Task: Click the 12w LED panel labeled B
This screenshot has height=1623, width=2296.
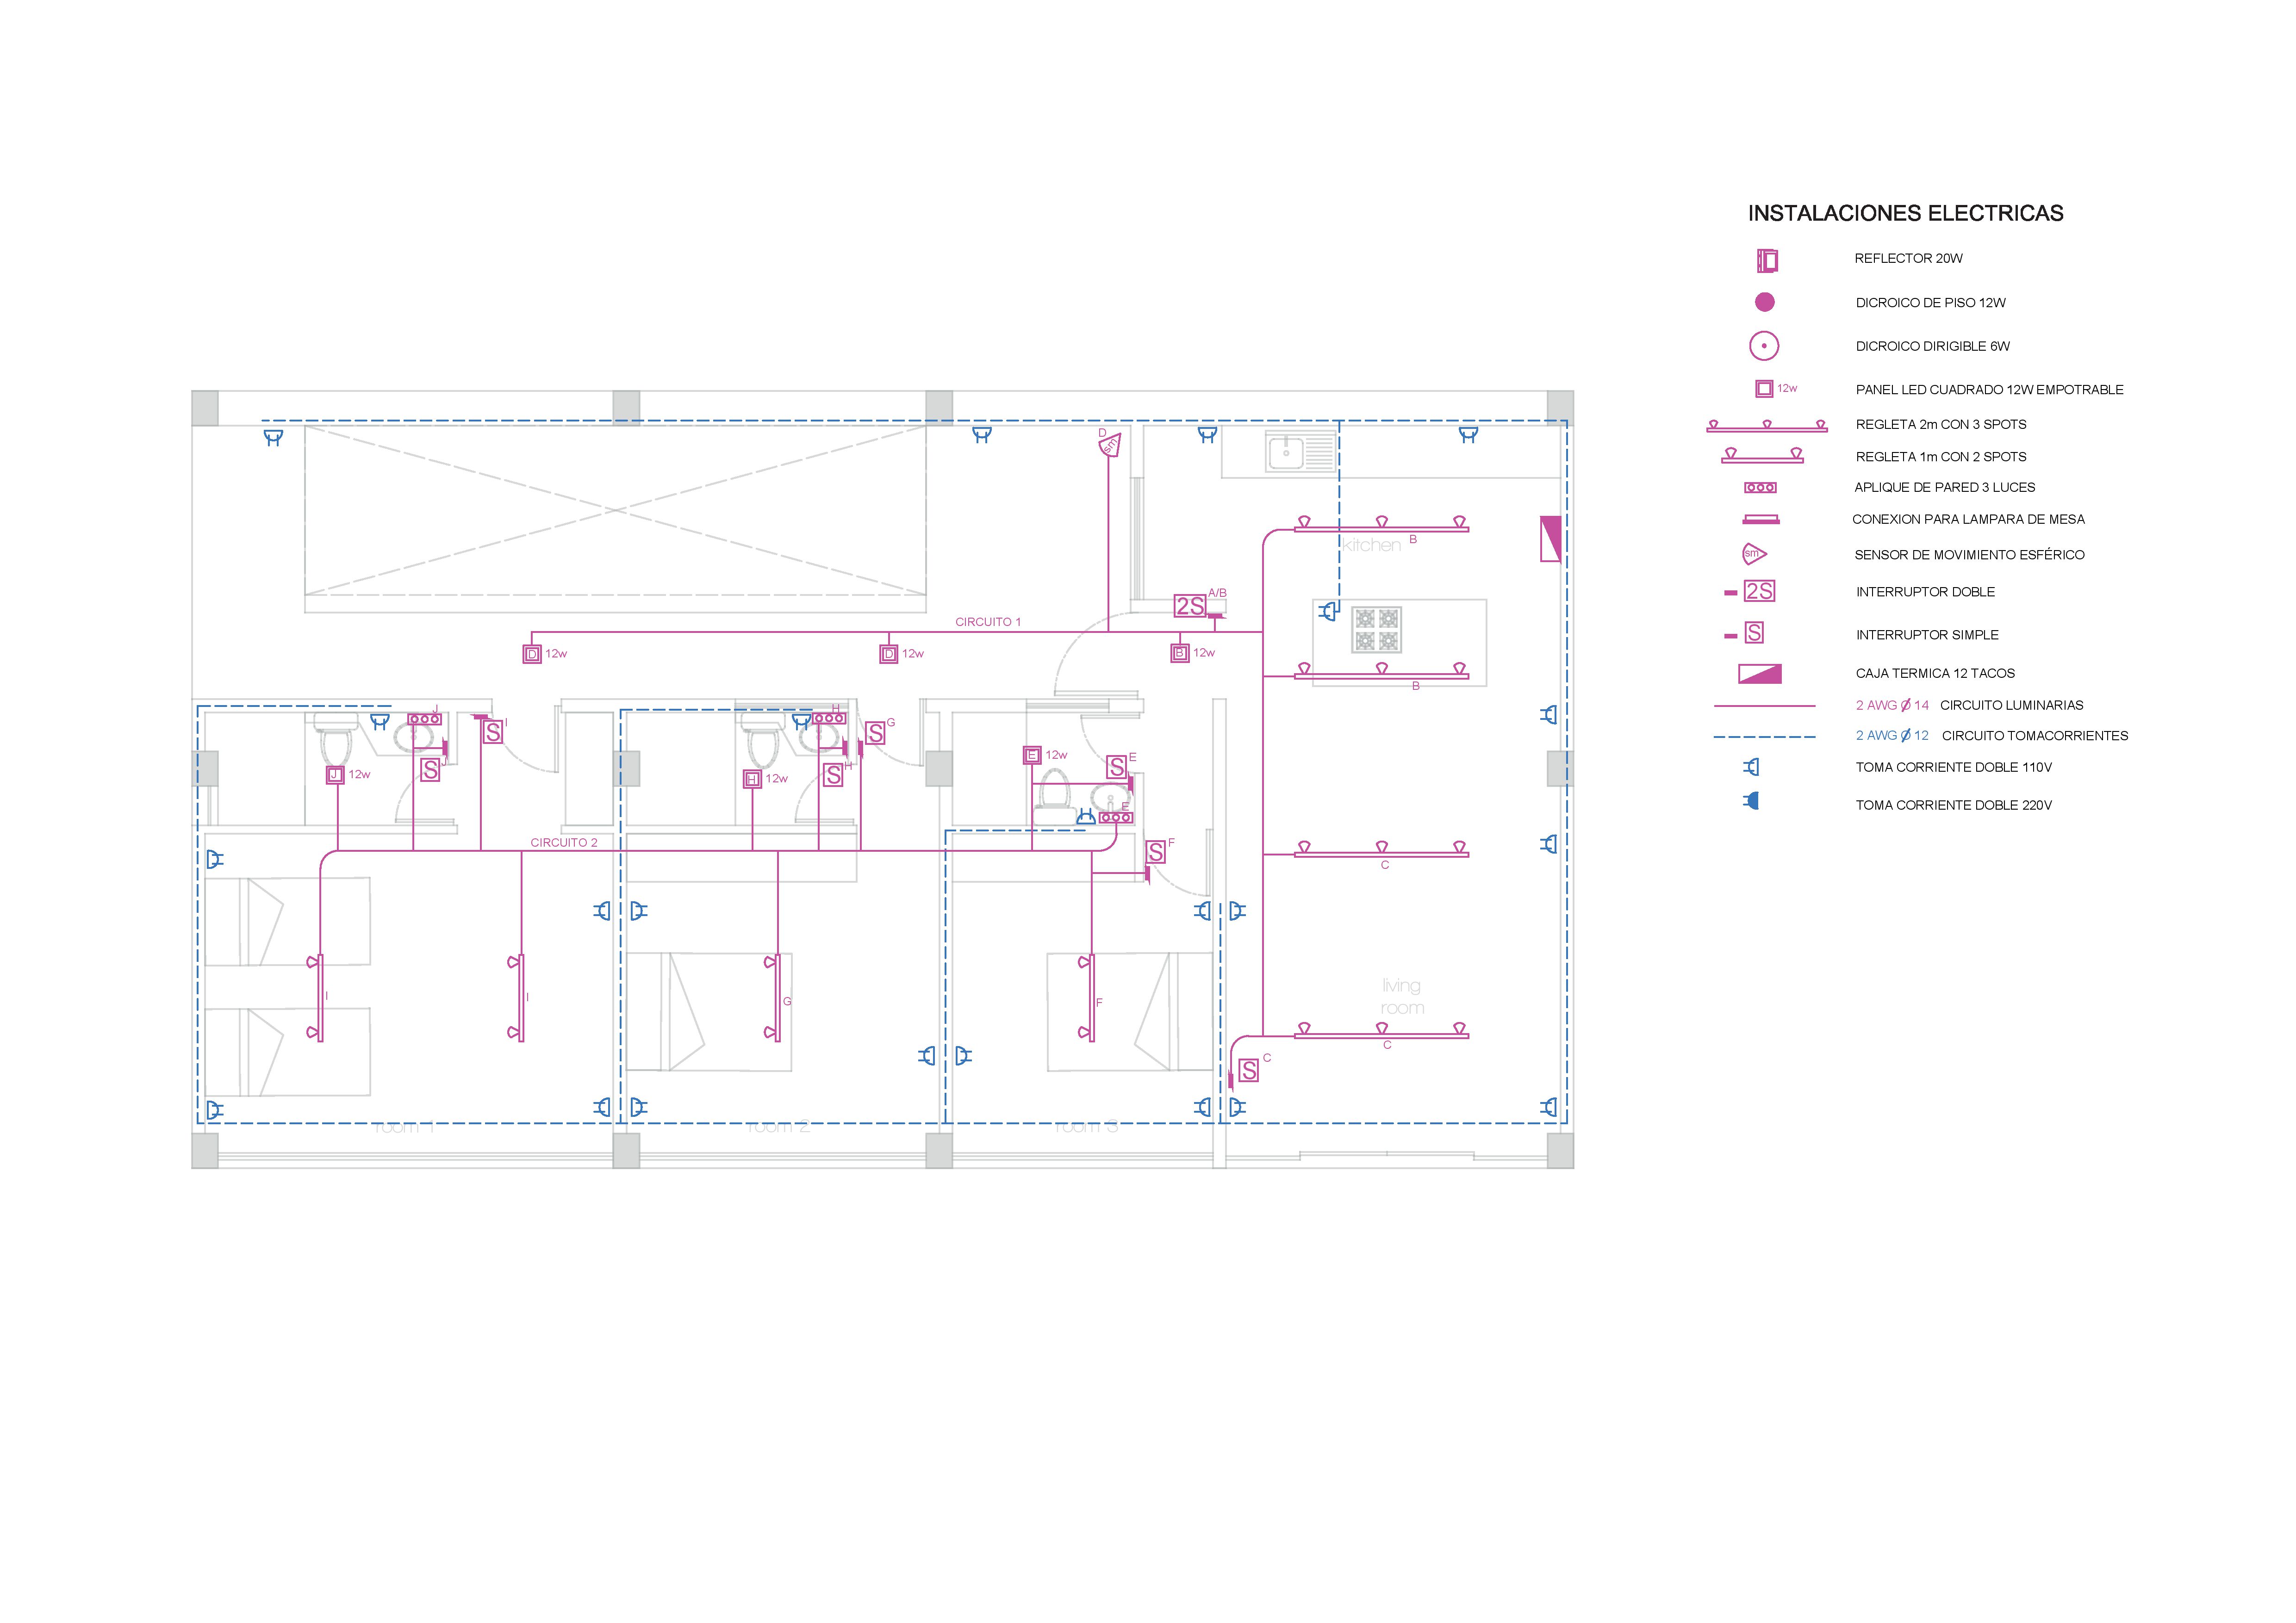Action: tap(1180, 654)
